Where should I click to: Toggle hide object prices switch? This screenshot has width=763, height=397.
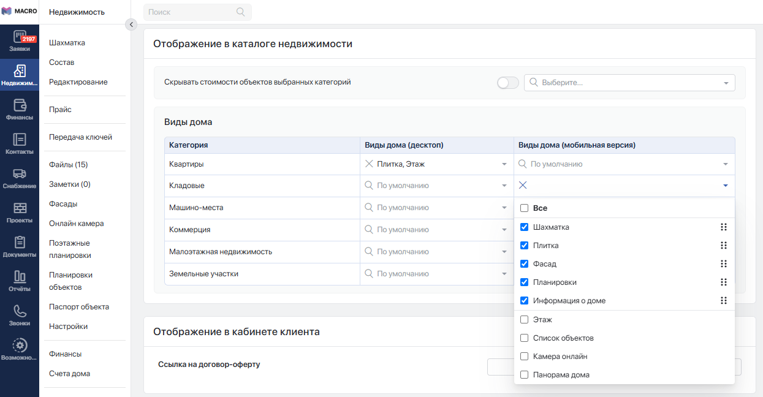click(507, 83)
